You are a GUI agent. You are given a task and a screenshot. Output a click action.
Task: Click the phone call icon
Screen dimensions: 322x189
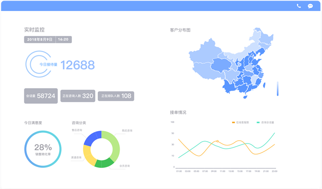[299, 6]
